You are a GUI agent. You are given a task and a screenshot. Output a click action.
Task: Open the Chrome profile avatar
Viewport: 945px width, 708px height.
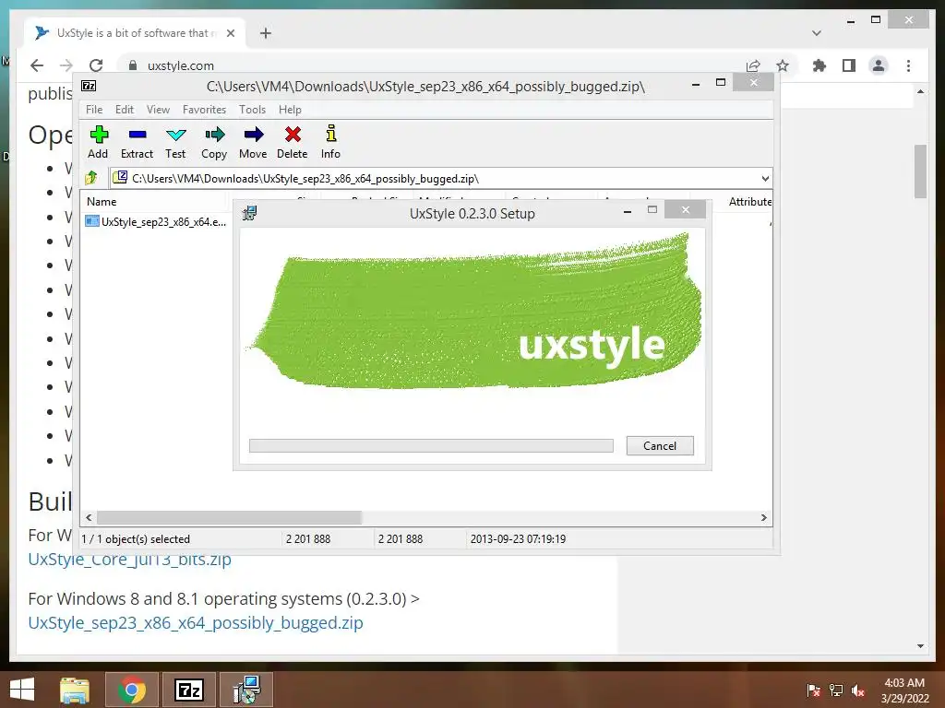[x=879, y=65]
